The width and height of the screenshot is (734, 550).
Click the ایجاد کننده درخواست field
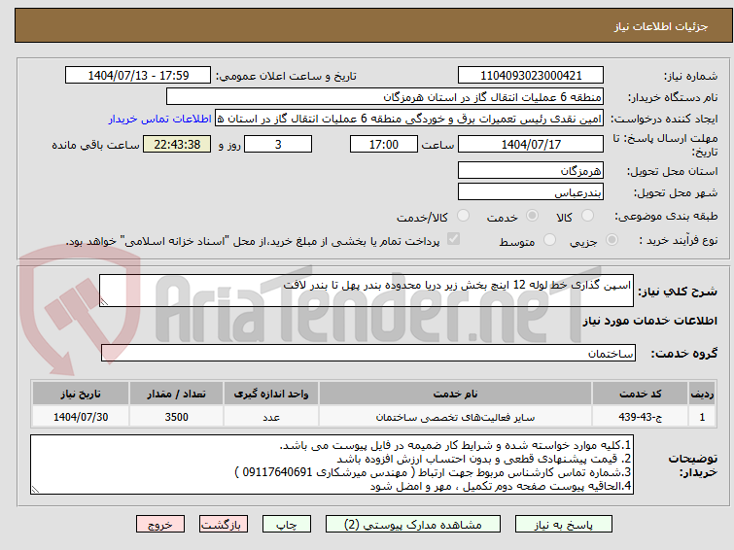pos(409,119)
